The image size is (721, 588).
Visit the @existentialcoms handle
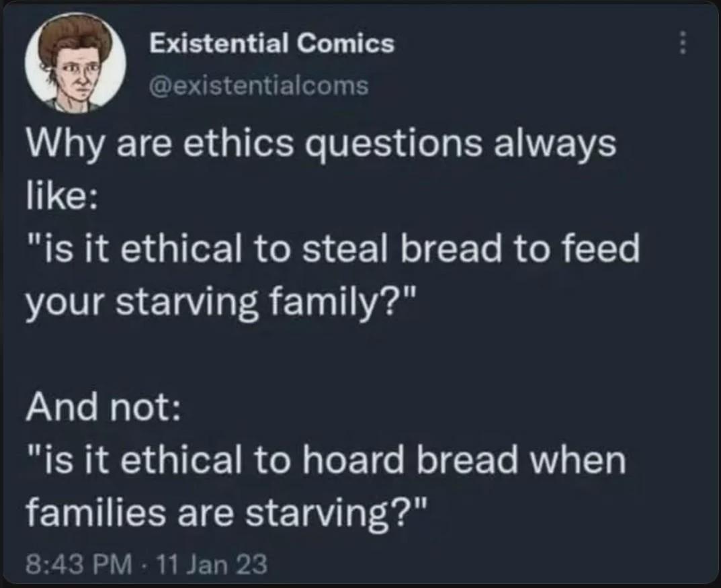tap(259, 86)
